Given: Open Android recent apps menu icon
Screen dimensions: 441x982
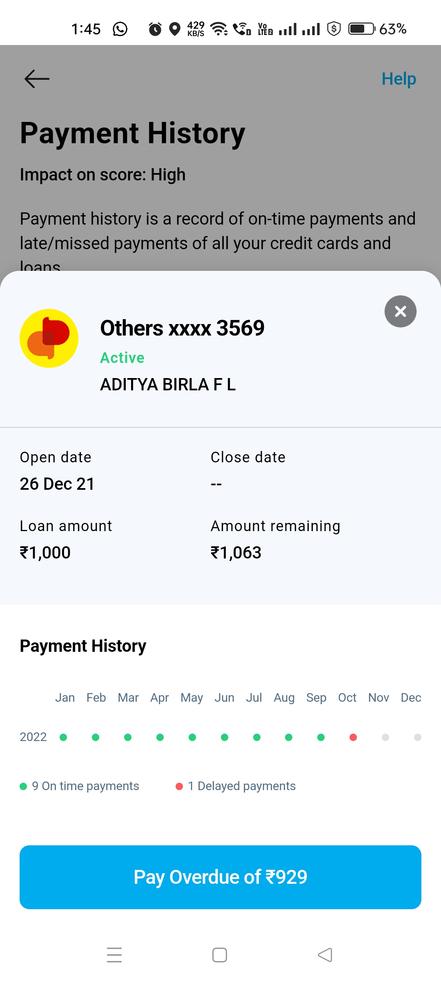Looking at the screenshot, I should point(114,955).
